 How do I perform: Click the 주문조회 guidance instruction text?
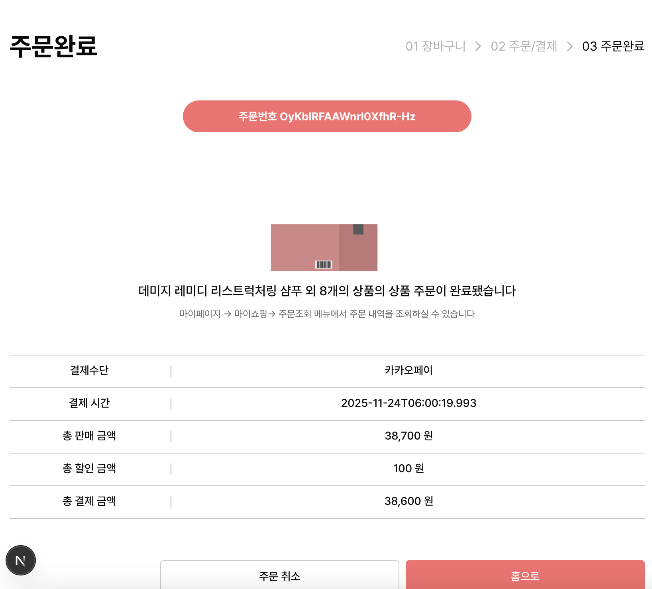327,314
